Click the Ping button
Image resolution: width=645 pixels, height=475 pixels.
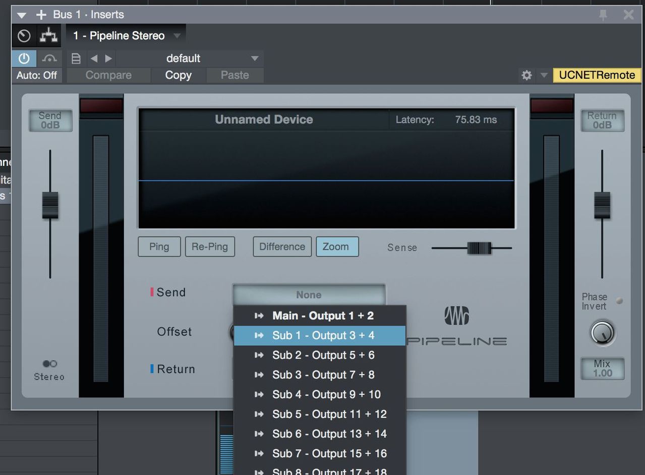point(159,247)
